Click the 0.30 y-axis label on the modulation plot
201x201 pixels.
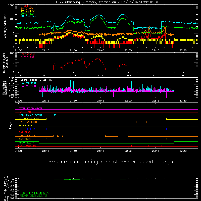click(x=12, y=78)
